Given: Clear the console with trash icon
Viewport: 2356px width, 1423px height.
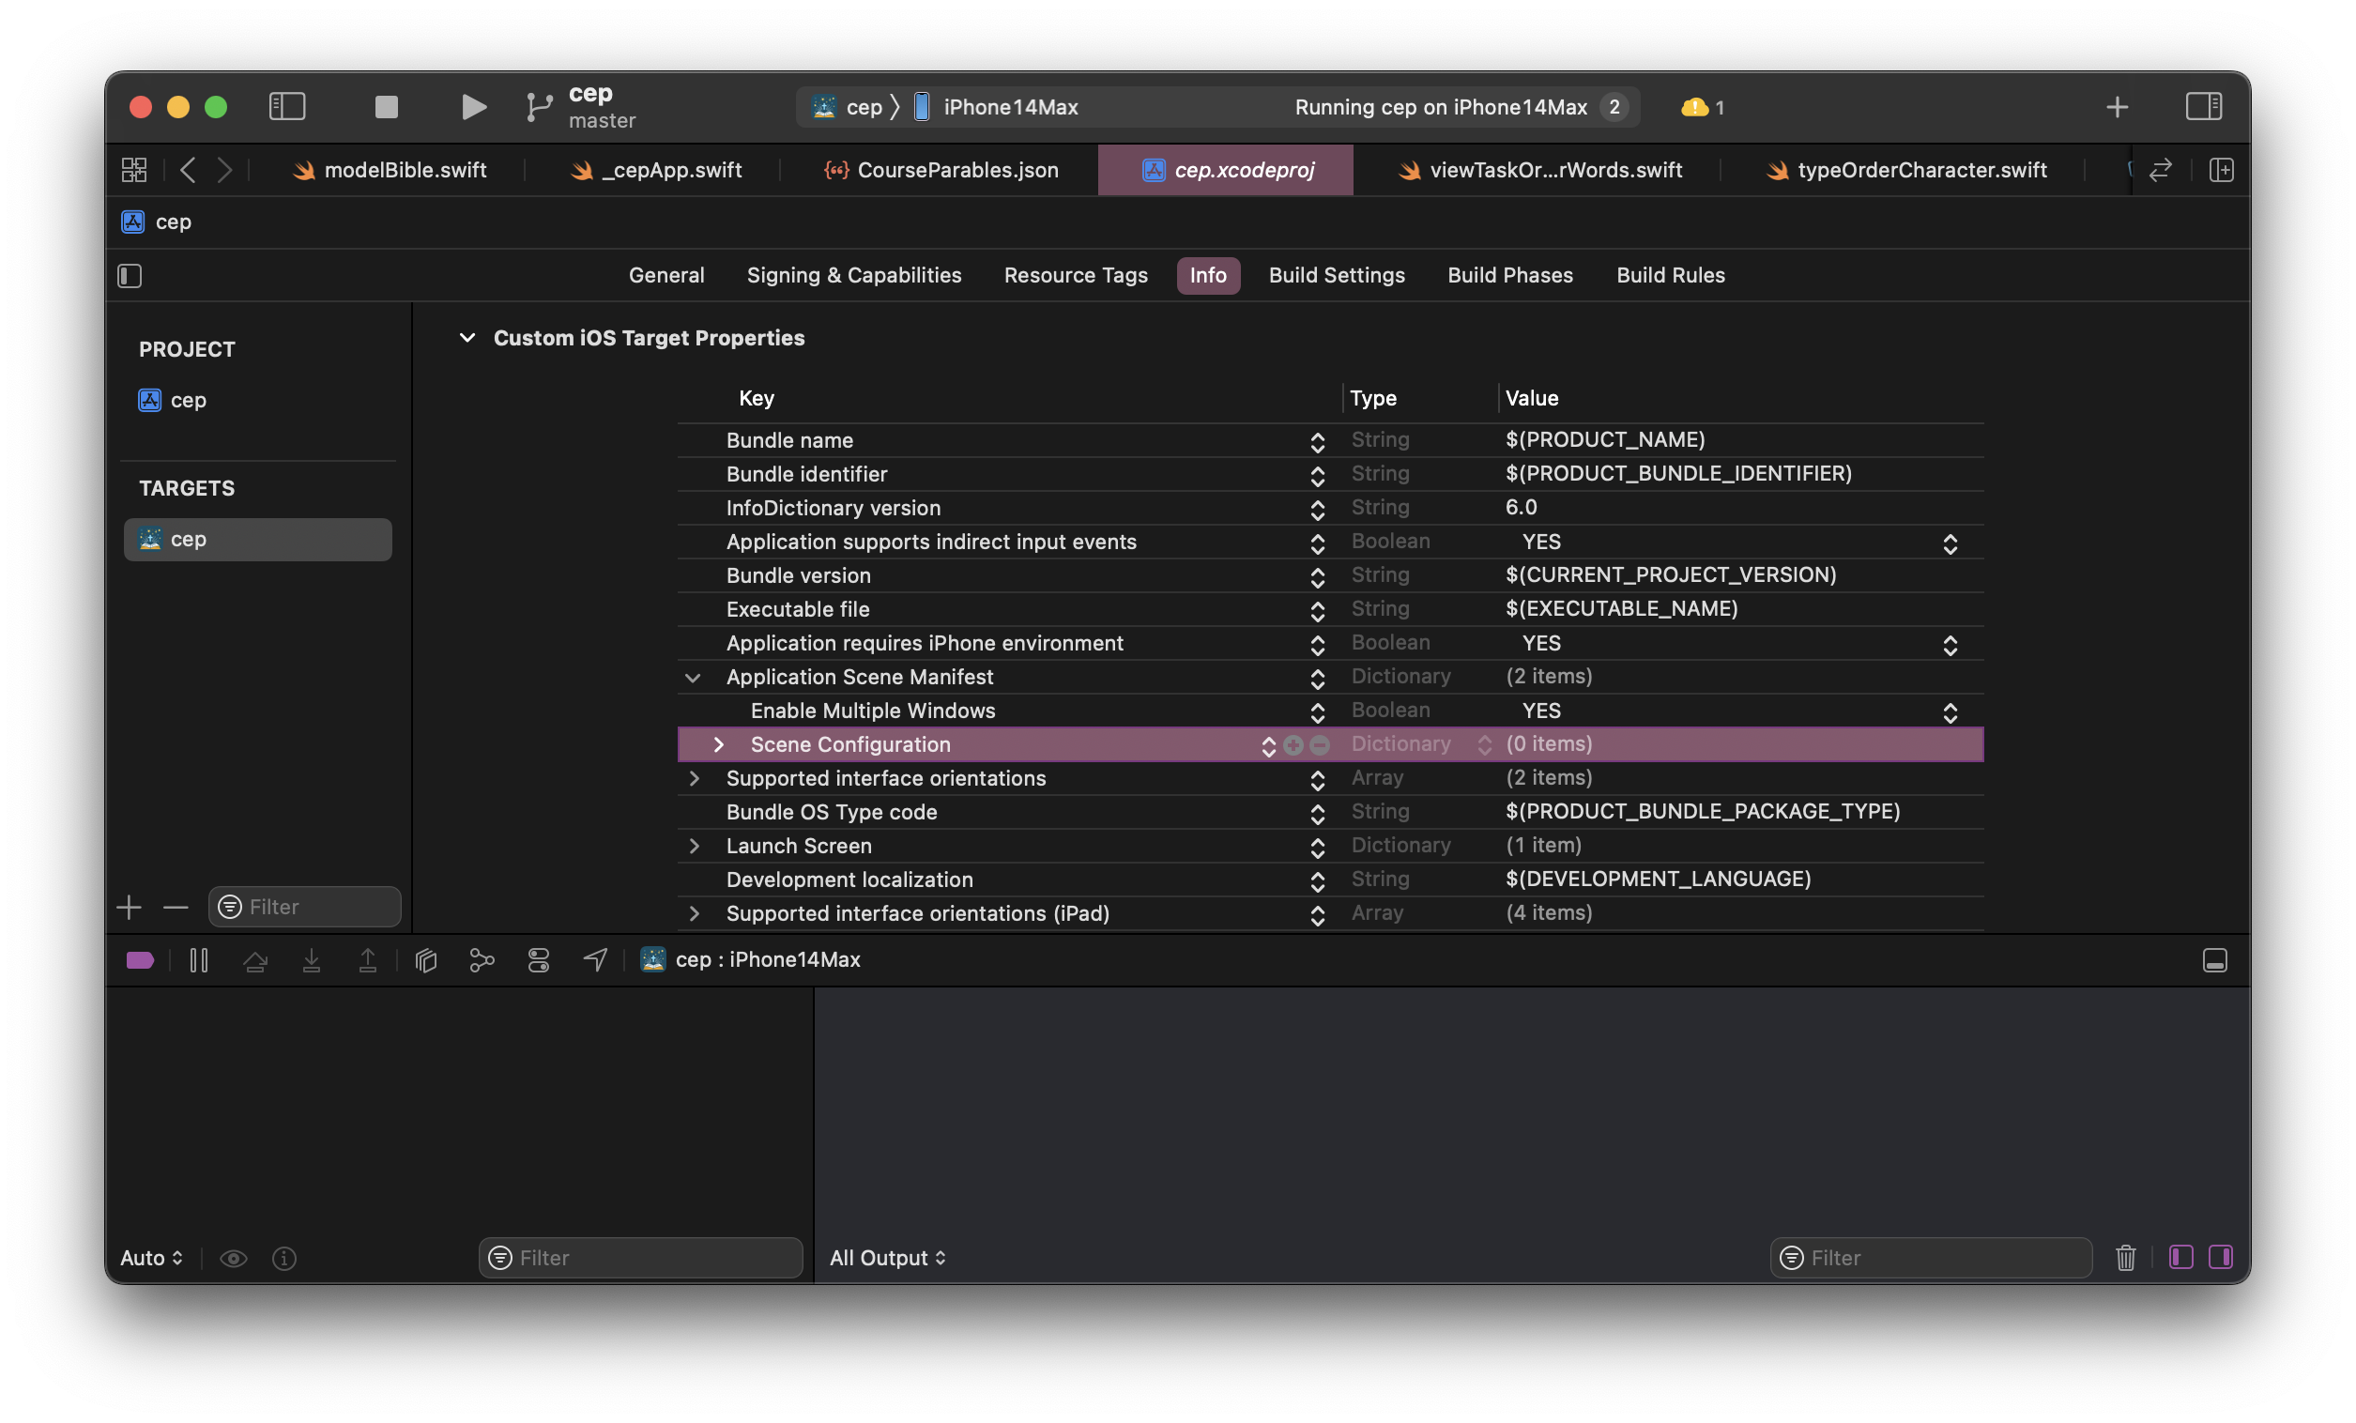Looking at the screenshot, I should (2124, 1257).
